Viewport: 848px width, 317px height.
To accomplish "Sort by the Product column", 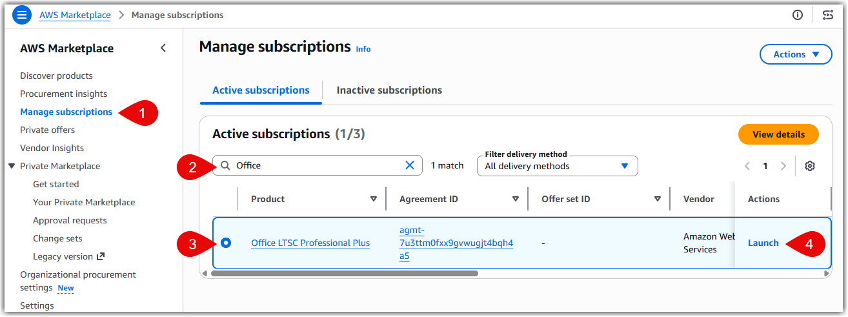I will (x=374, y=199).
